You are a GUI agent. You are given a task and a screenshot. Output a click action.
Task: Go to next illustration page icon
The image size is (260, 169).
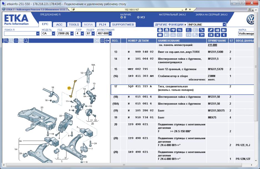[x=224, y=30]
